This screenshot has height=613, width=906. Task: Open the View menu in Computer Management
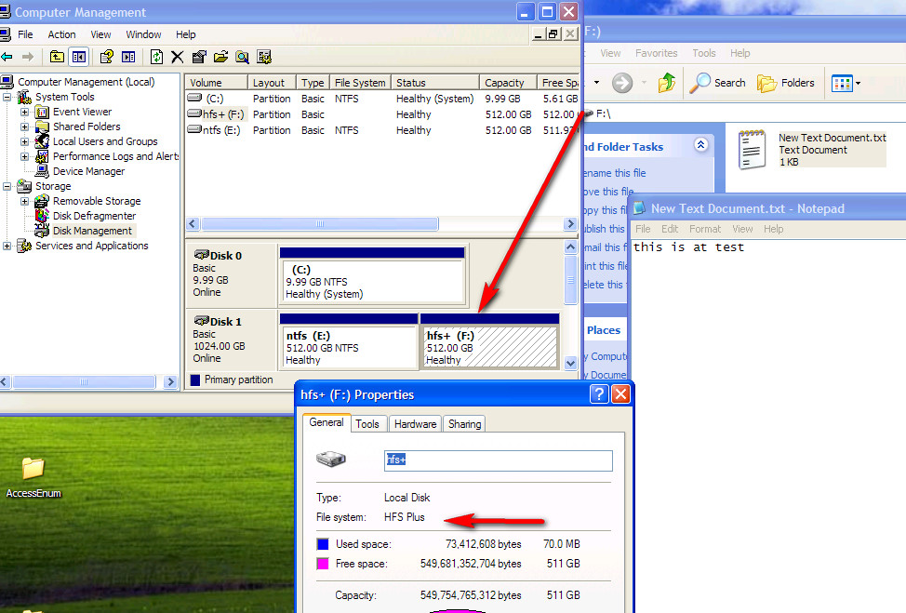(x=100, y=34)
